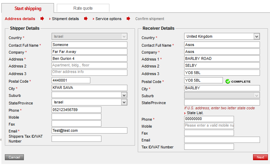270x165 pixels.
Task: Expand the Shipper Suburb dropdown
Action: tap(124, 95)
